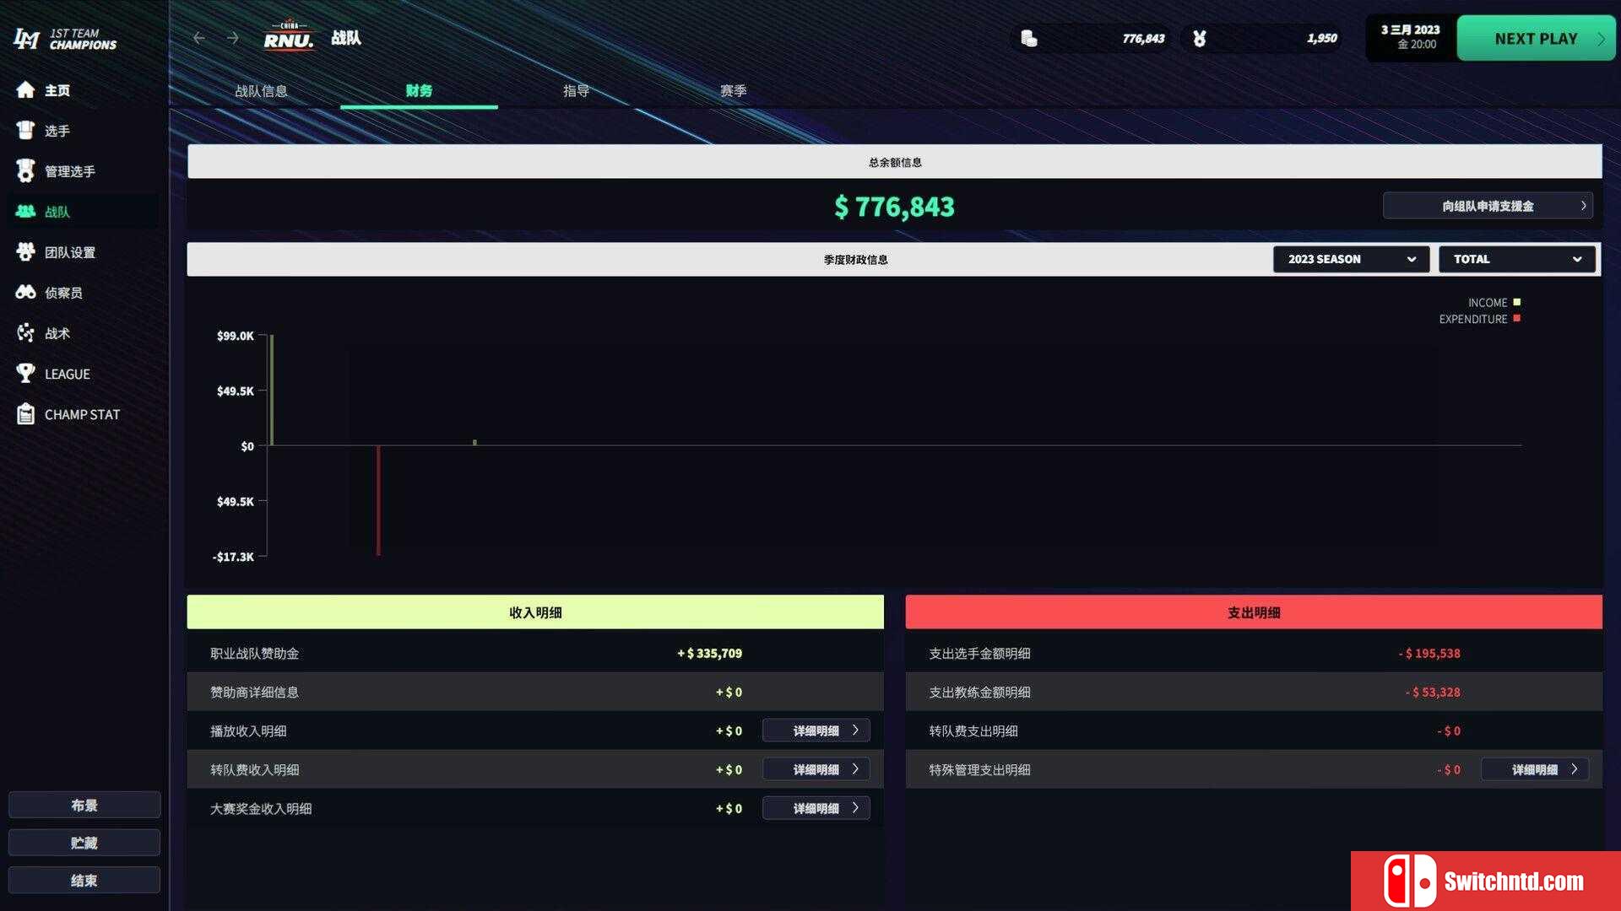This screenshot has width=1621, height=911.
Task: Click the 季度财政信息 section header
Action: (x=855, y=260)
